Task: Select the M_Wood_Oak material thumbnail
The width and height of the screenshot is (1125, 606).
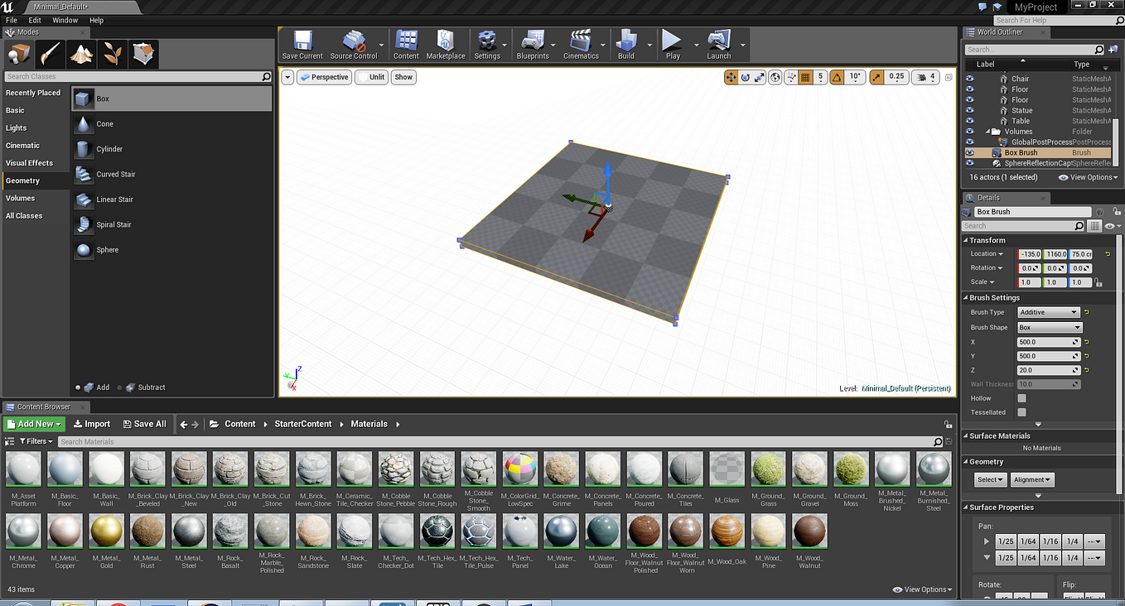Action: [727, 531]
